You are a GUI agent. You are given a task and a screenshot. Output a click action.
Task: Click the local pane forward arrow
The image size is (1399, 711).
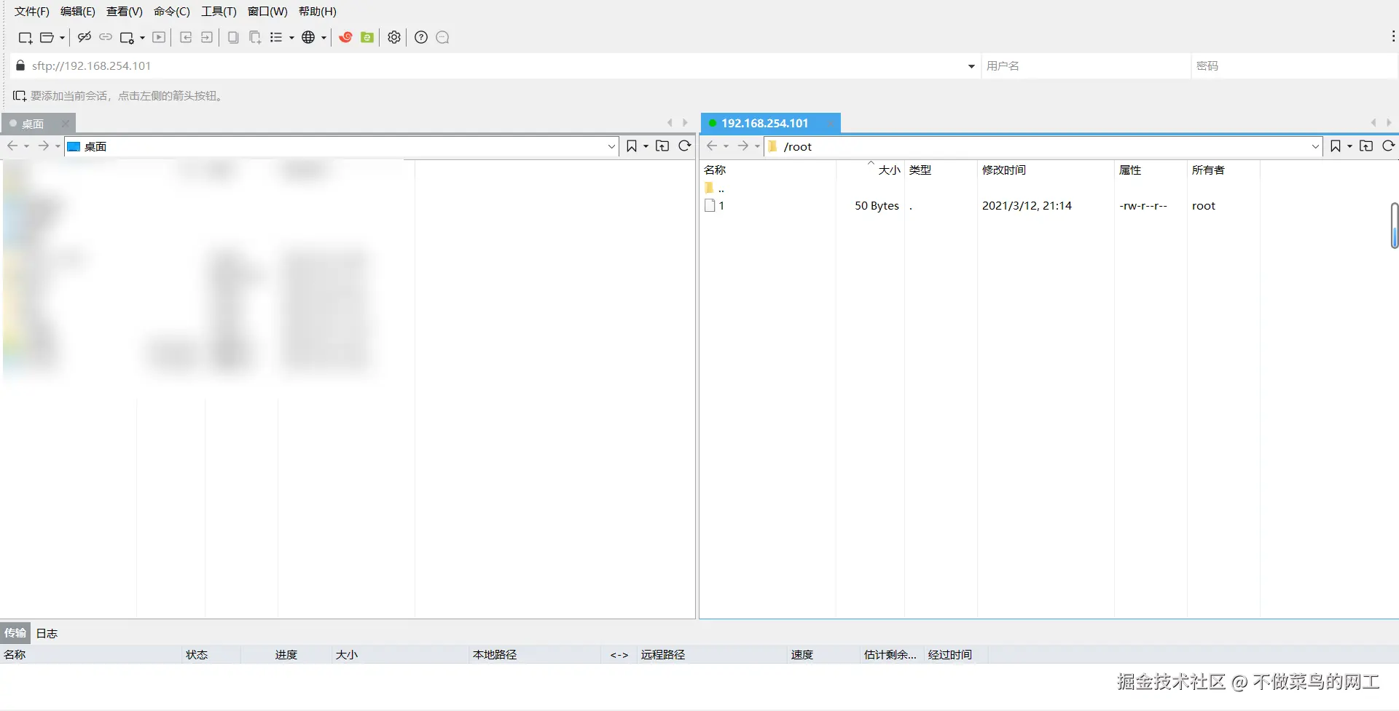click(44, 146)
